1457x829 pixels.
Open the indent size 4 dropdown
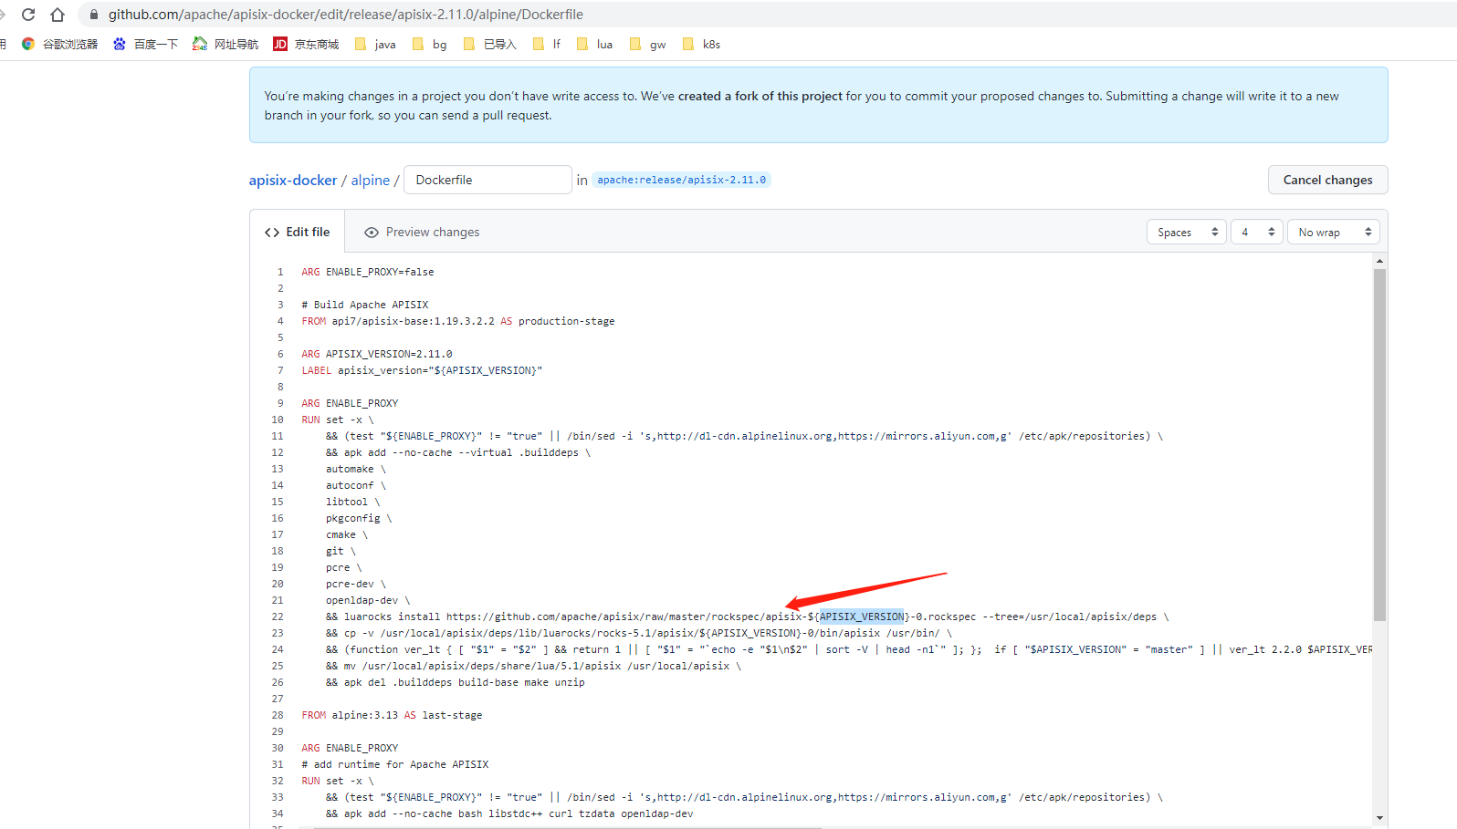[1257, 233]
